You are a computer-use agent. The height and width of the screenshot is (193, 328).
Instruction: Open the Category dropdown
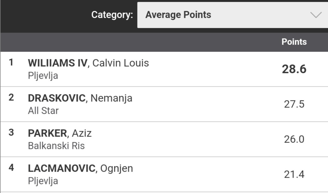coord(233,15)
